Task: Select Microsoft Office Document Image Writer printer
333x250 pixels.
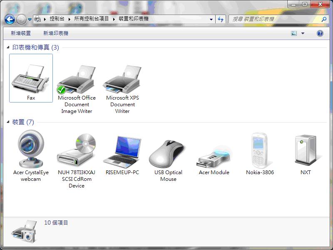Action: (x=77, y=89)
